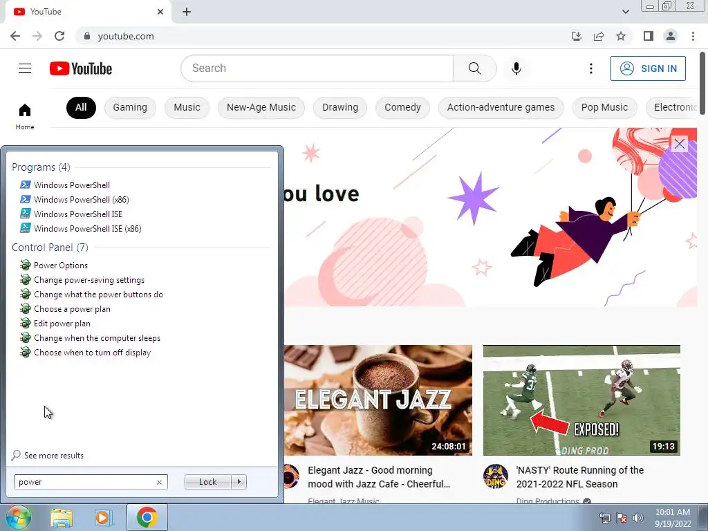Screen dimensions: 708x531
Task: Select the Music category chip
Action: [x=187, y=107]
